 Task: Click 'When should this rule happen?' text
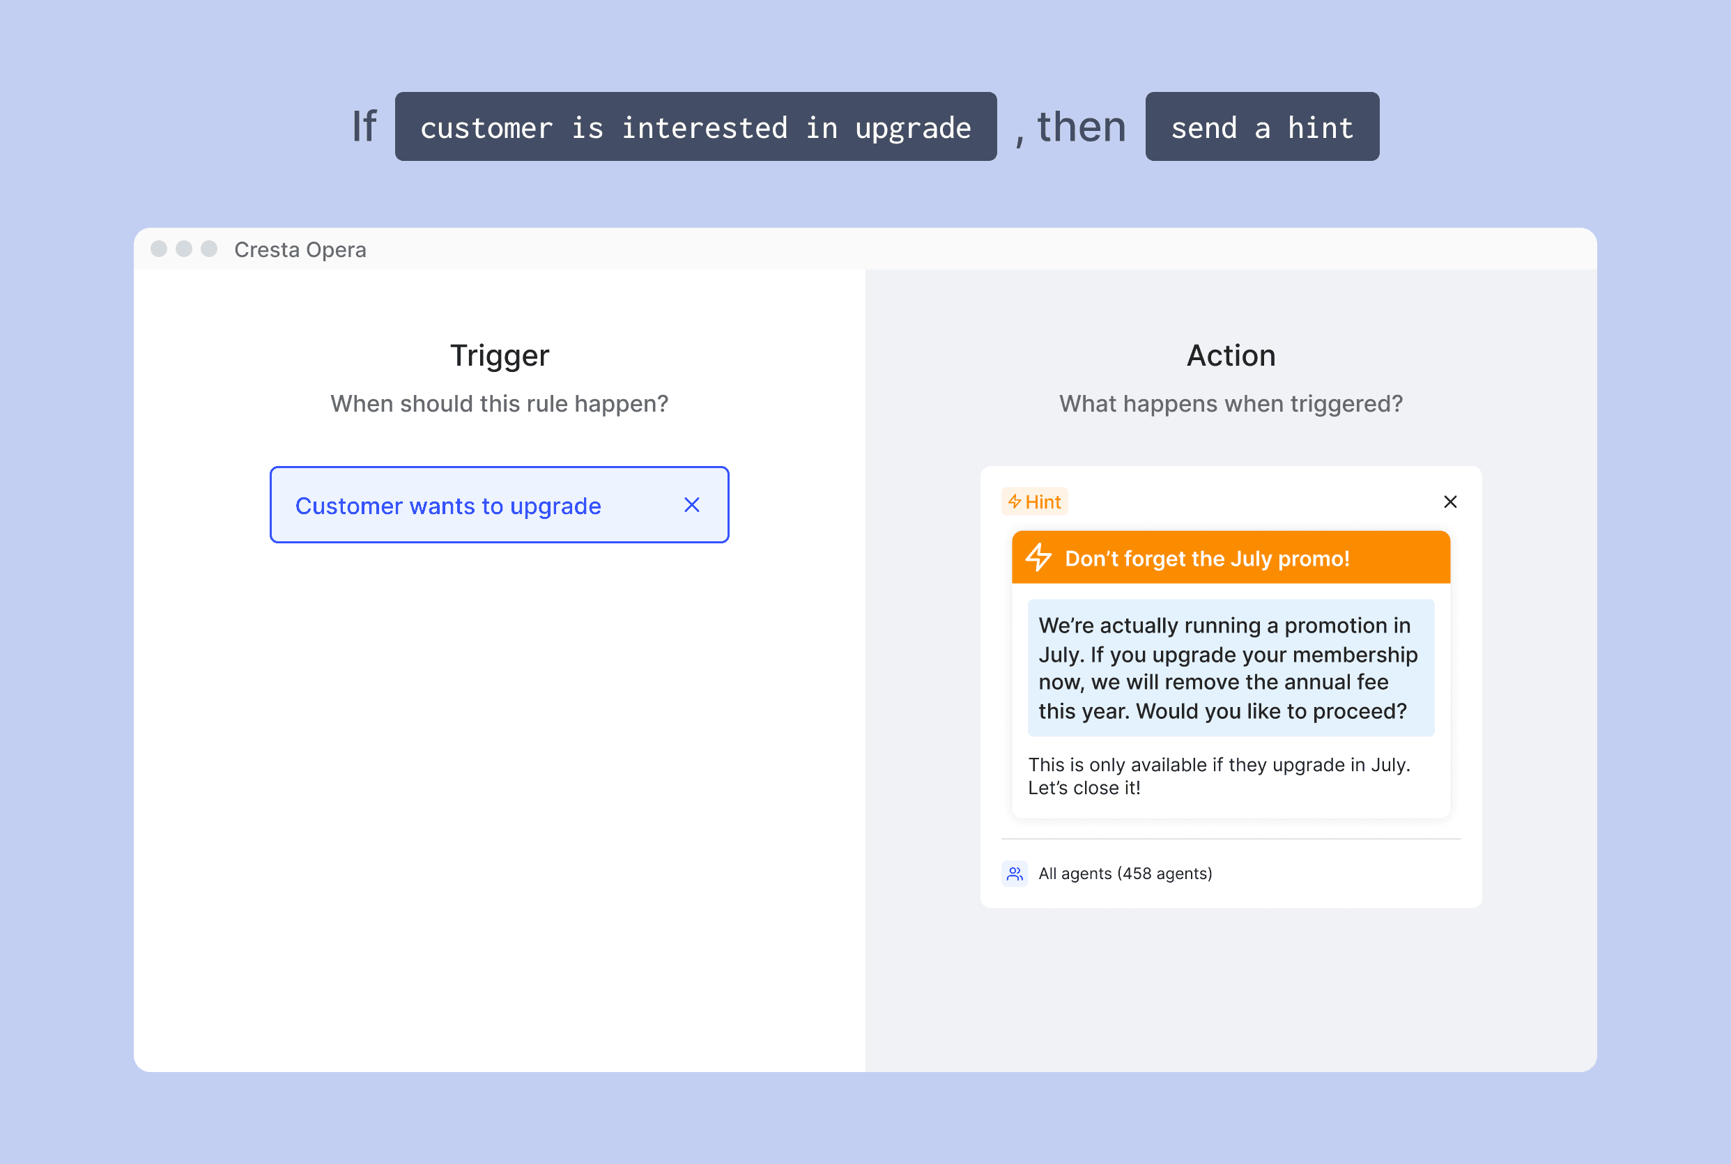pyautogui.click(x=500, y=404)
